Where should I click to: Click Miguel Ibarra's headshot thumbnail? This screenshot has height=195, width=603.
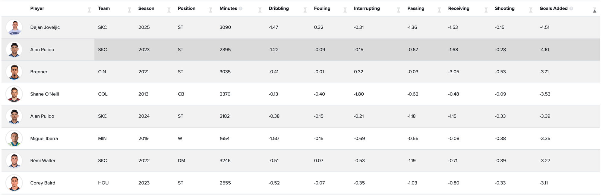click(14, 139)
